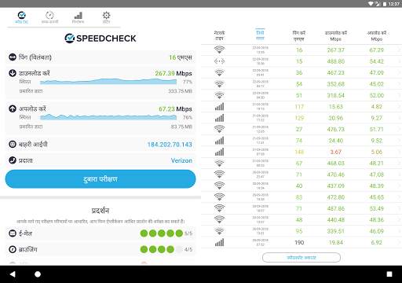Image resolution: width=402 pixels, height=283 pixels.
Task: Tap the cellular bars icon in the 24.40 row
Action: coord(219,141)
